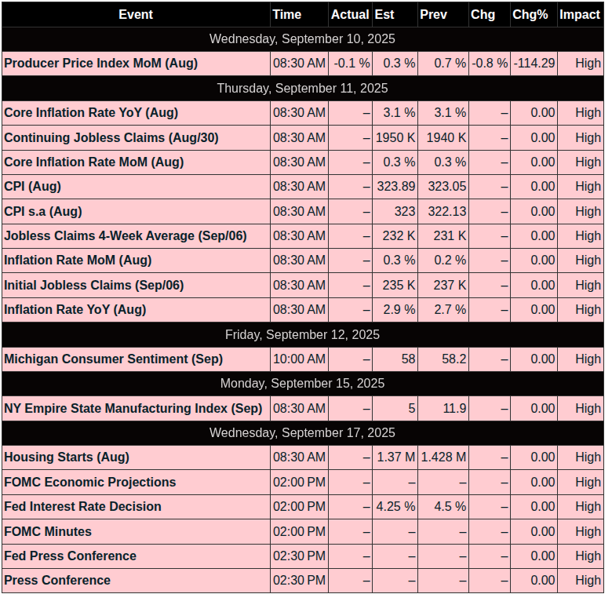The image size is (612, 594).
Task: Click the 323.05 previous value
Action: click(x=447, y=187)
